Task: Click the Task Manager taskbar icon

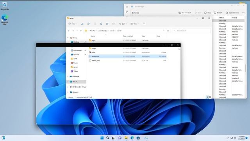Action: tap(146, 138)
